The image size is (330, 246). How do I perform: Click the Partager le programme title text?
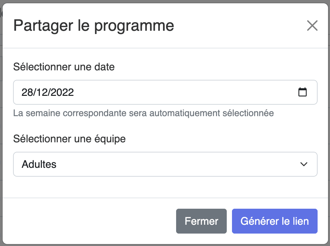tap(94, 26)
